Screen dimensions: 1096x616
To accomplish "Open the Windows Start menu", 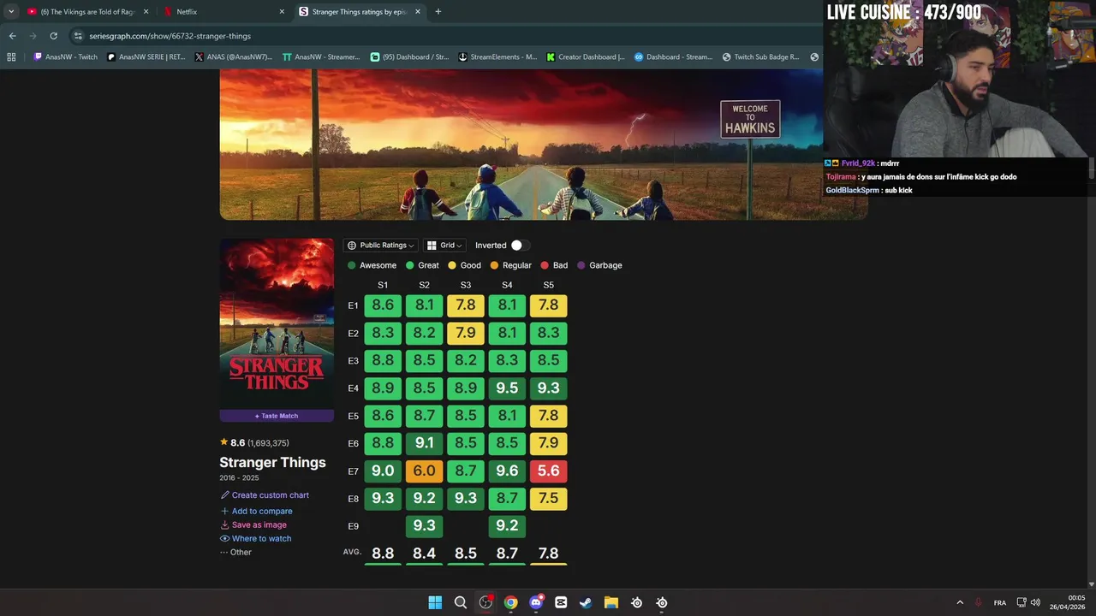I will click(x=435, y=602).
